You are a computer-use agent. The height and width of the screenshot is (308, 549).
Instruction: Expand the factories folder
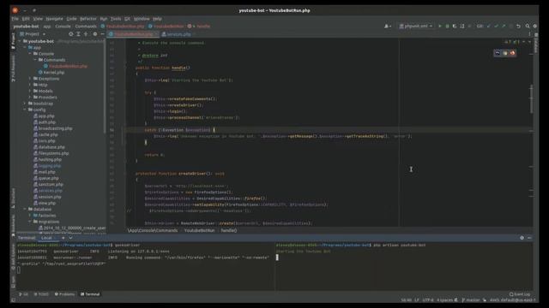[x=30, y=216]
